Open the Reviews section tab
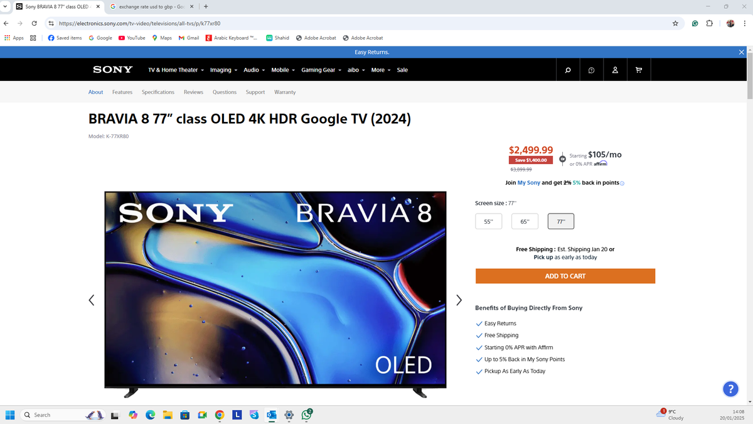753x424 pixels. point(193,92)
